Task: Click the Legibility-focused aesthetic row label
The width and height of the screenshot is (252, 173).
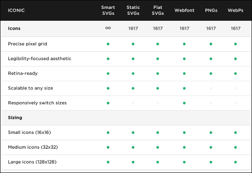Action: click(40, 59)
